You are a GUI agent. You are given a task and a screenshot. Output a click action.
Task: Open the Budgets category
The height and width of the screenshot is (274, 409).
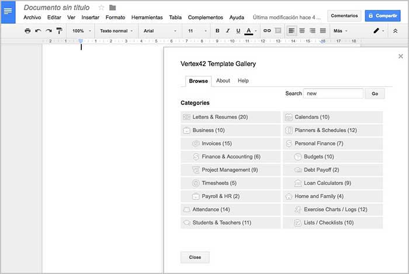[333, 157]
